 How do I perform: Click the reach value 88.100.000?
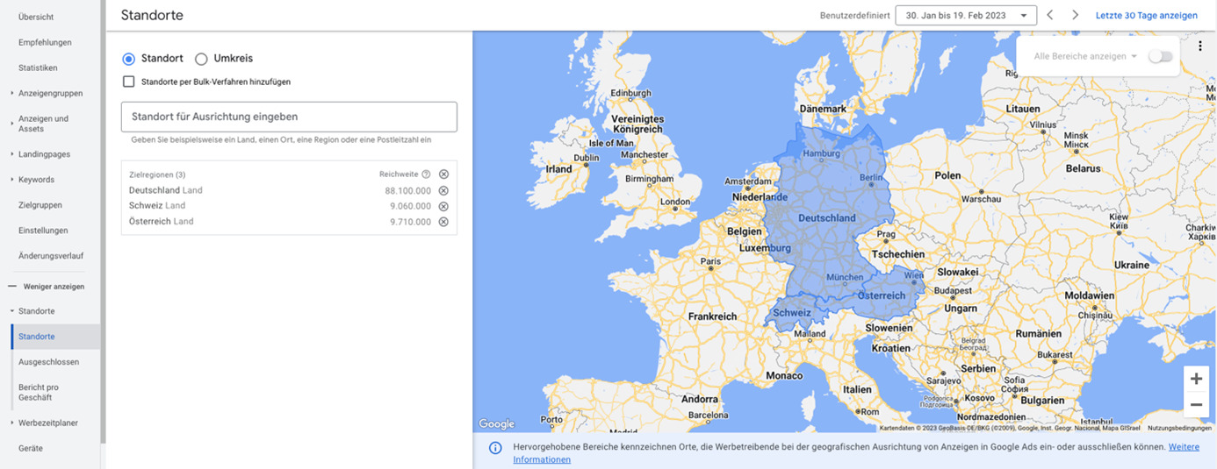click(407, 190)
